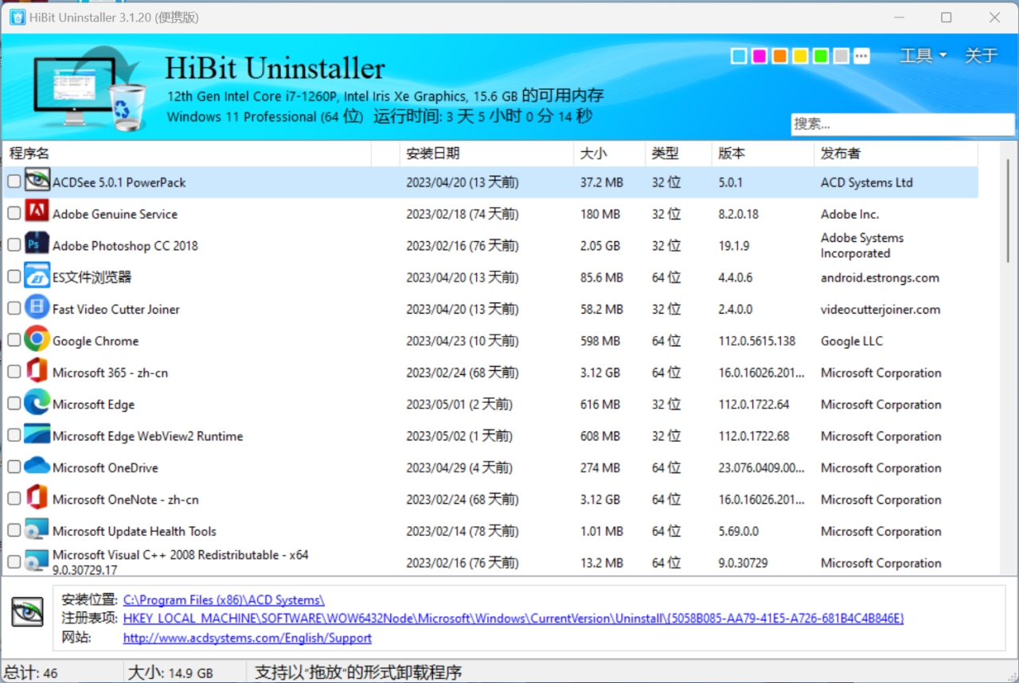This screenshot has width=1019, height=683.
Task: Click the 总计: 46 status bar entry
Action: pyautogui.click(x=31, y=673)
